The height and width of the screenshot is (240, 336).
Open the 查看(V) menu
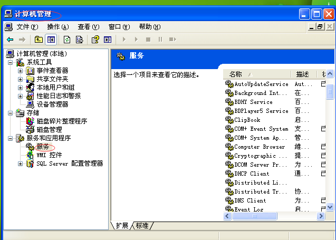89,27
